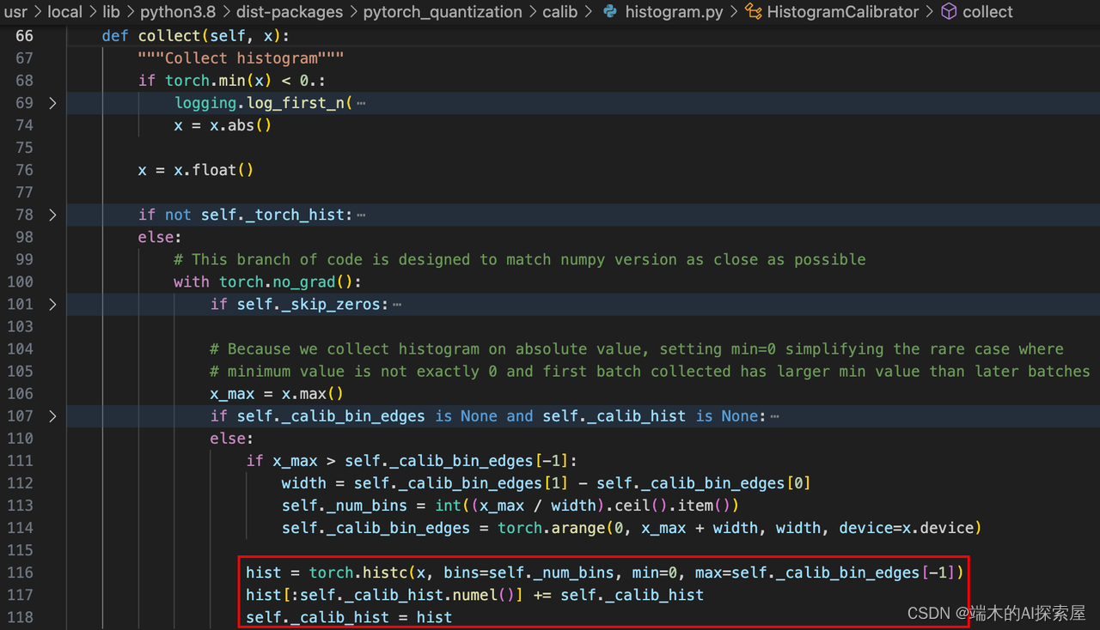Screen dimensions: 1100x630
Task: Expand the folded block at line 78
Action: (x=52, y=215)
